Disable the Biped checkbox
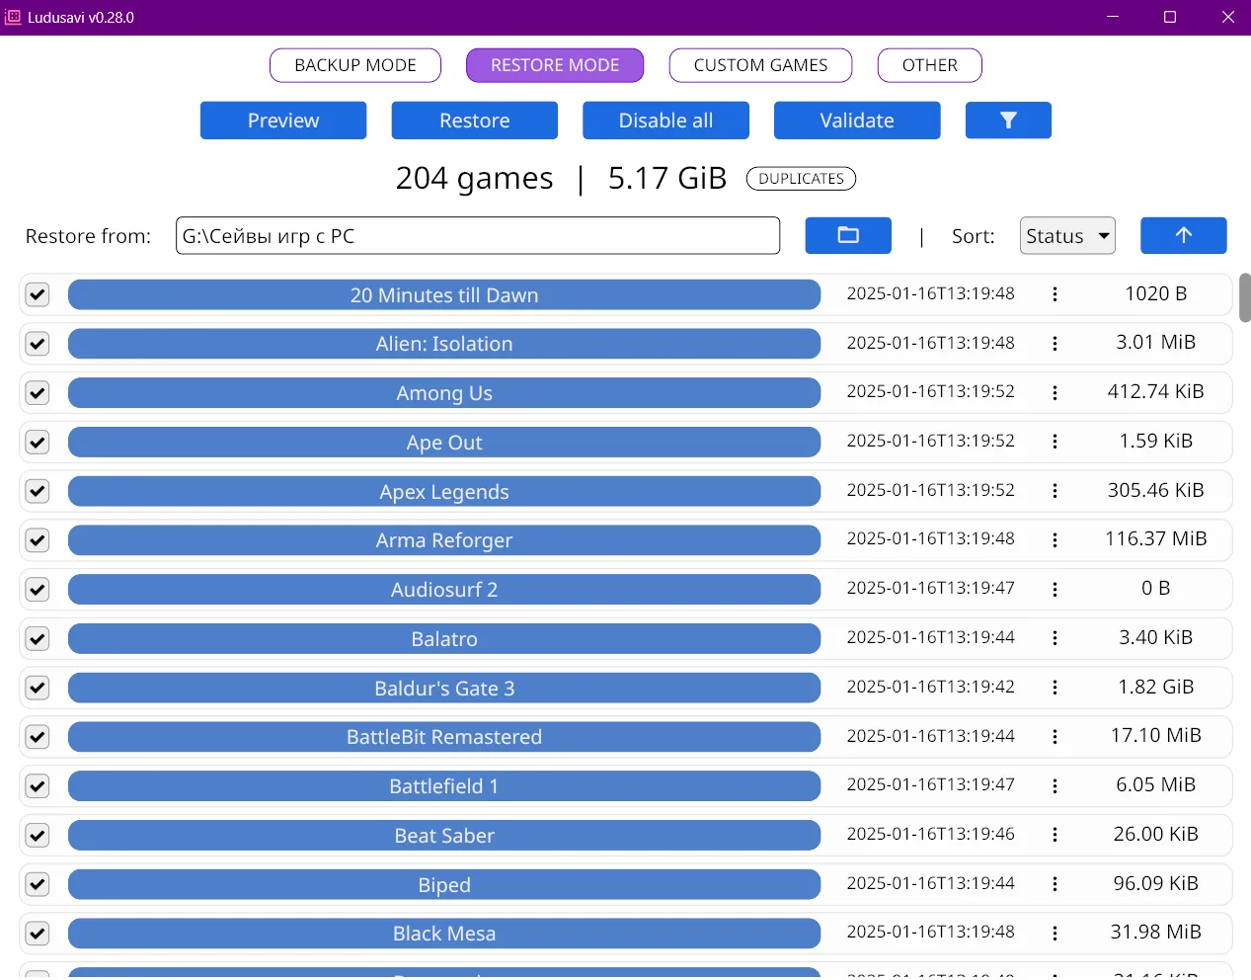The width and height of the screenshot is (1251, 980). point(38,884)
